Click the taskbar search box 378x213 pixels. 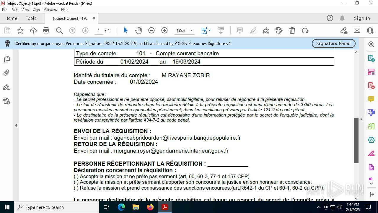(x=57, y=207)
